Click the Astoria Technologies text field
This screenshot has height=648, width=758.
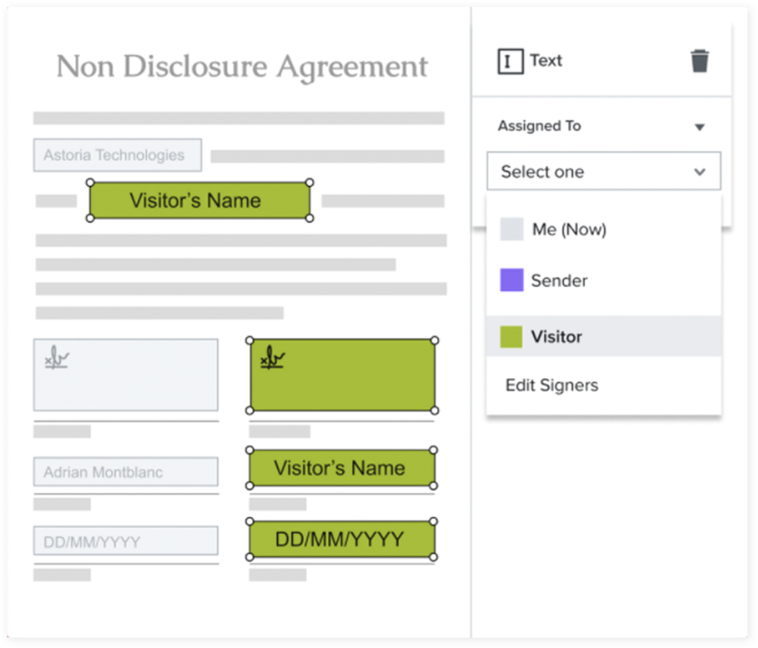click(117, 155)
